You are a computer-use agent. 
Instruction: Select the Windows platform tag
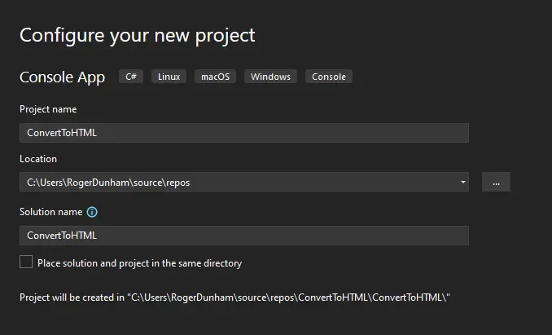[x=270, y=77]
